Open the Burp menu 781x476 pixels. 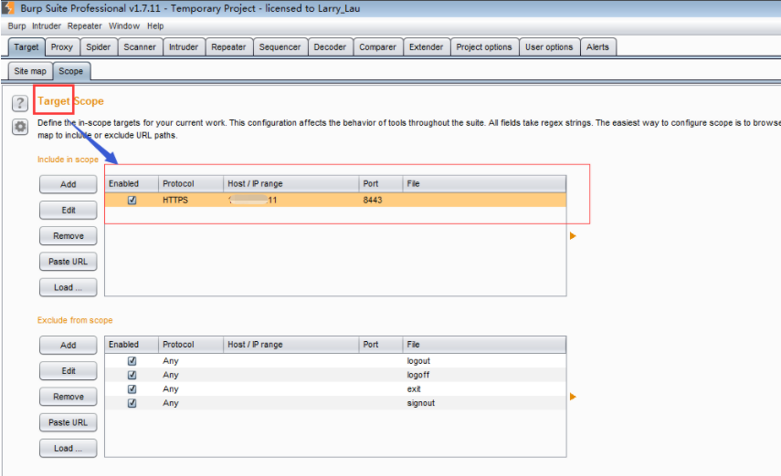click(x=17, y=26)
